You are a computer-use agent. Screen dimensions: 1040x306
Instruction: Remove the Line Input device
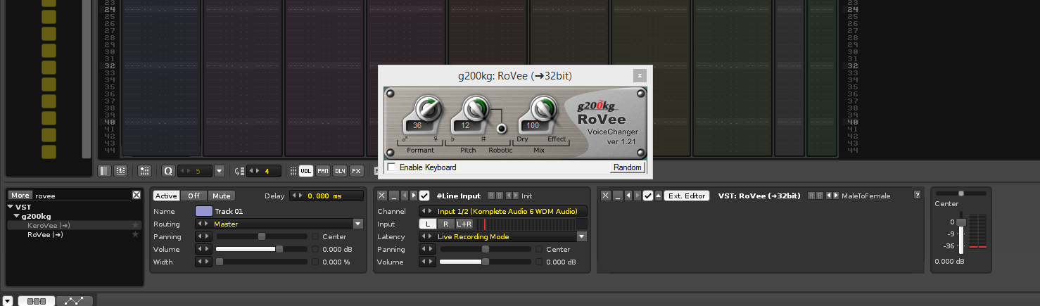pyautogui.click(x=382, y=196)
